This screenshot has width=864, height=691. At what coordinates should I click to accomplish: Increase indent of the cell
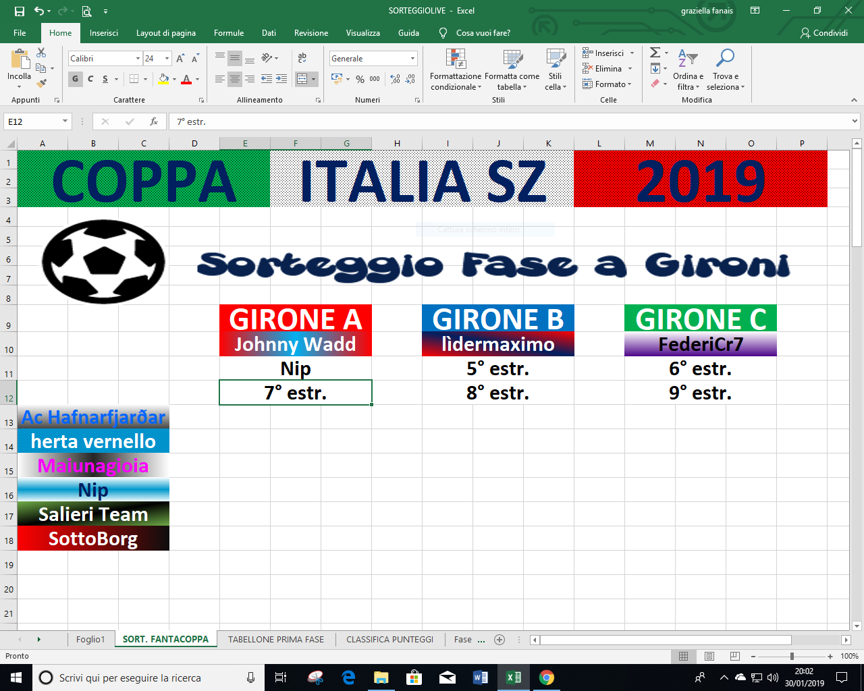[281, 79]
